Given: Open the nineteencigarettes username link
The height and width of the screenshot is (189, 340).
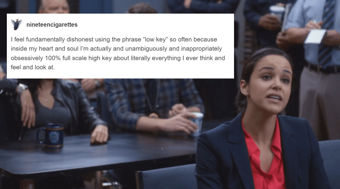Looking at the screenshot, I should (x=52, y=25).
